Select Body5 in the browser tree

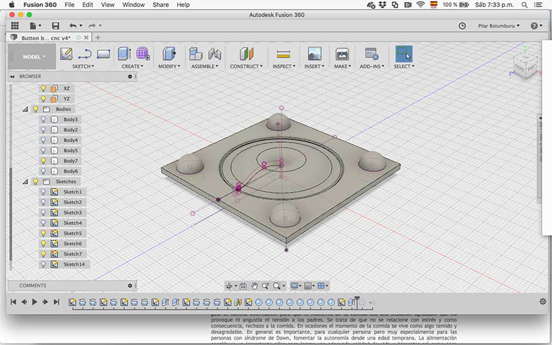(x=70, y=150)
